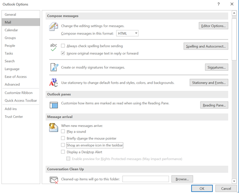Select the Add-ins category

click(21, 109)
